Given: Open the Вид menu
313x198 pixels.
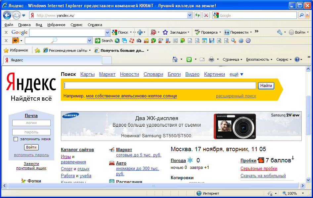Looking at the screenshot, I should click(x=39, y=25).
